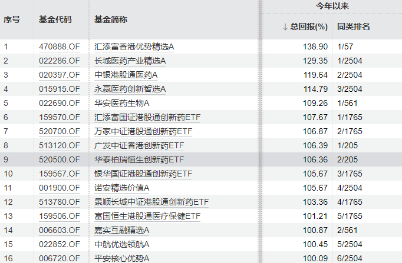Select the 序号 column header
The height and width of the screenshot is (263, 402).
[12, 19]
